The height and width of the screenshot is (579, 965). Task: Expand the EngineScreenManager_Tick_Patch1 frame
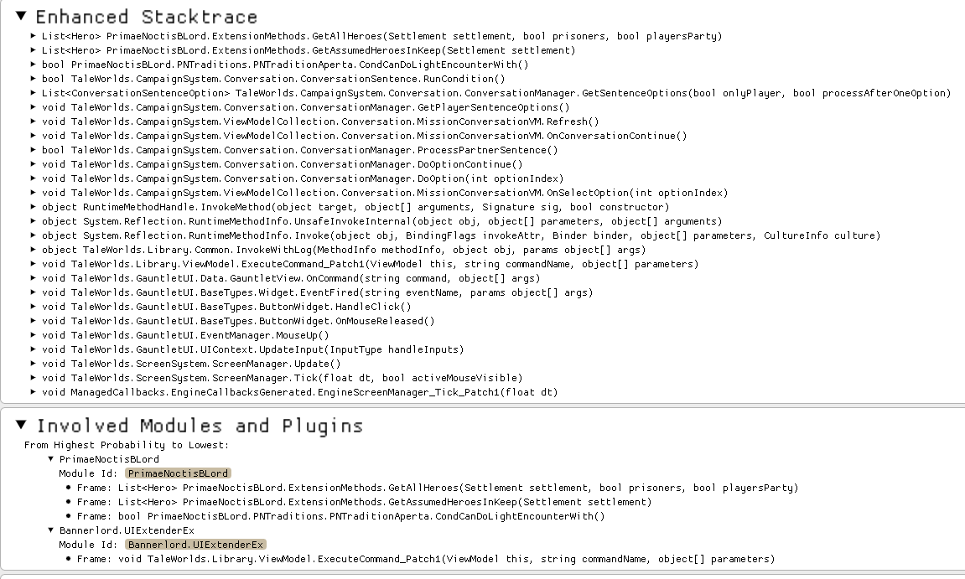(34, 392)
